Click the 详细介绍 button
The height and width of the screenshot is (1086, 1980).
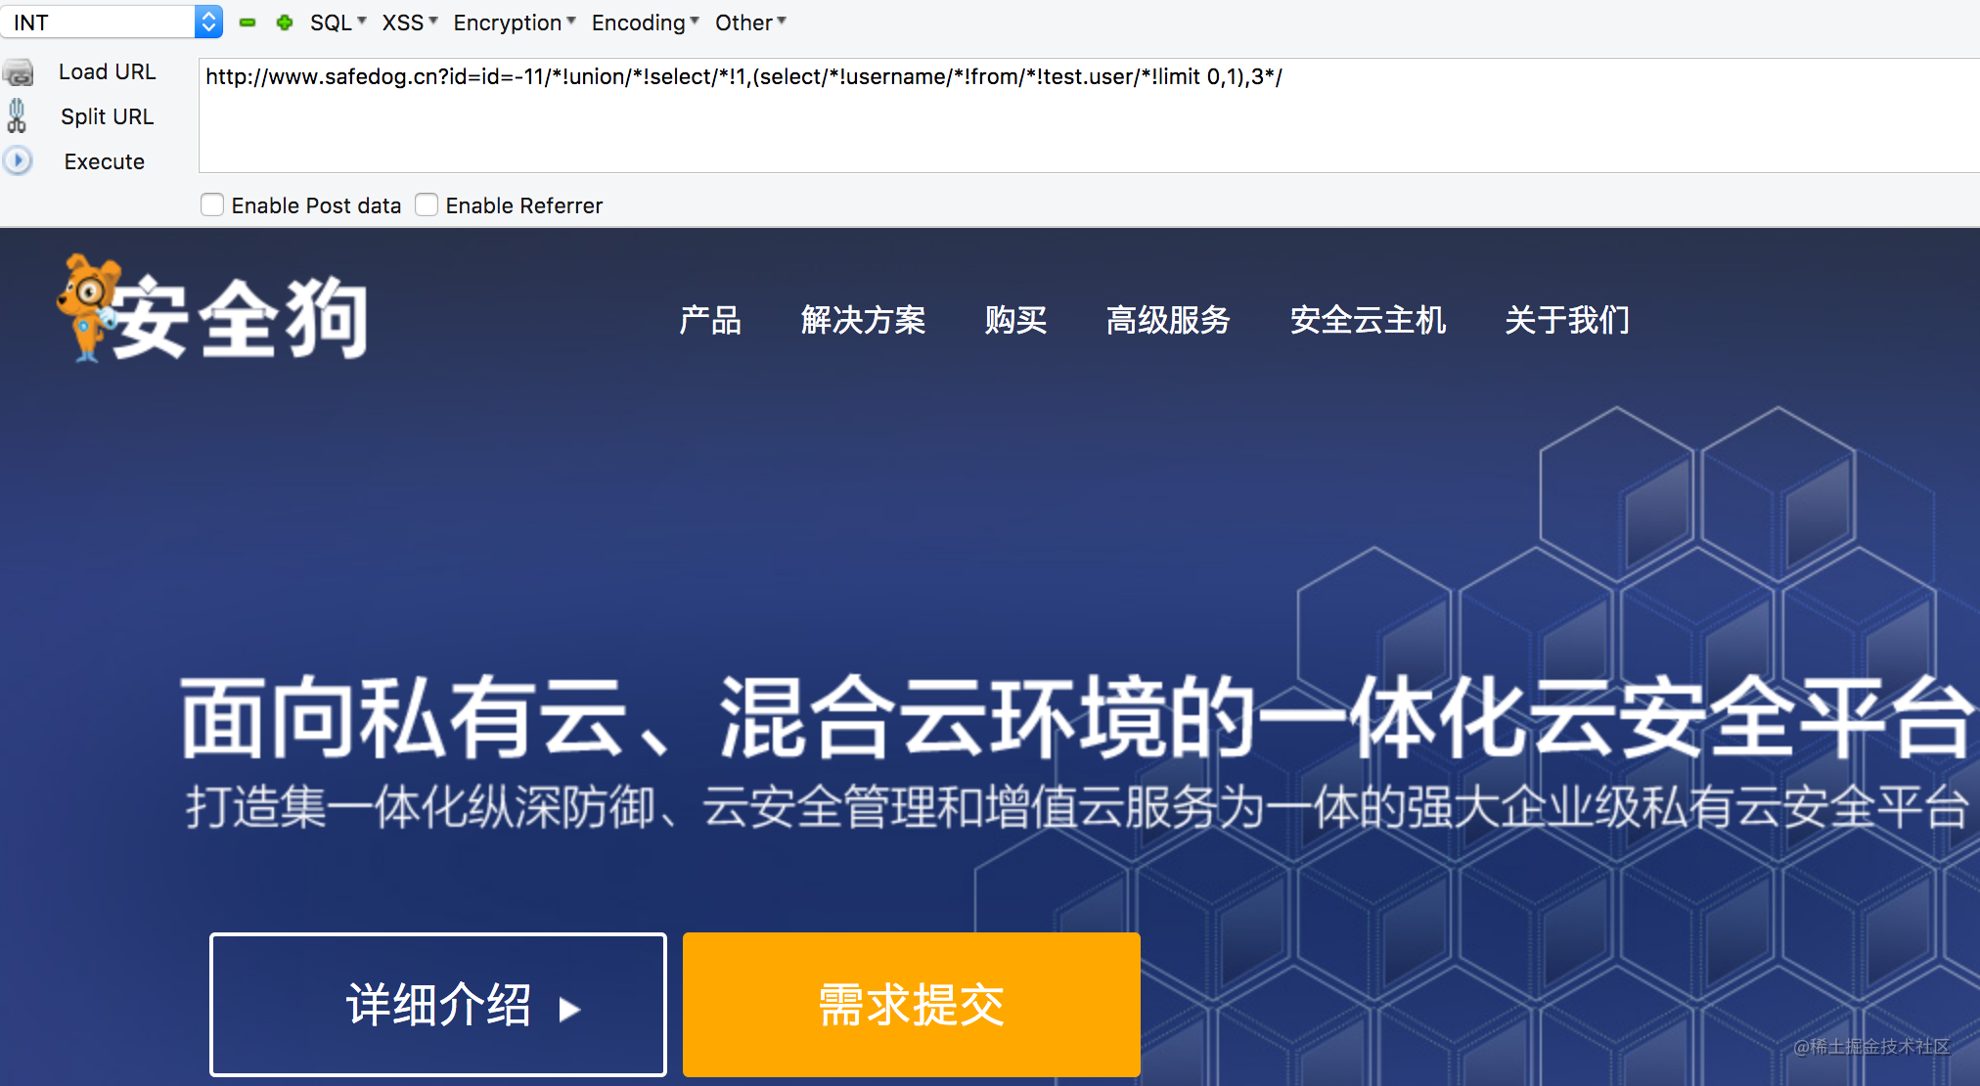pyautogui.click(x=438, y=1005)
